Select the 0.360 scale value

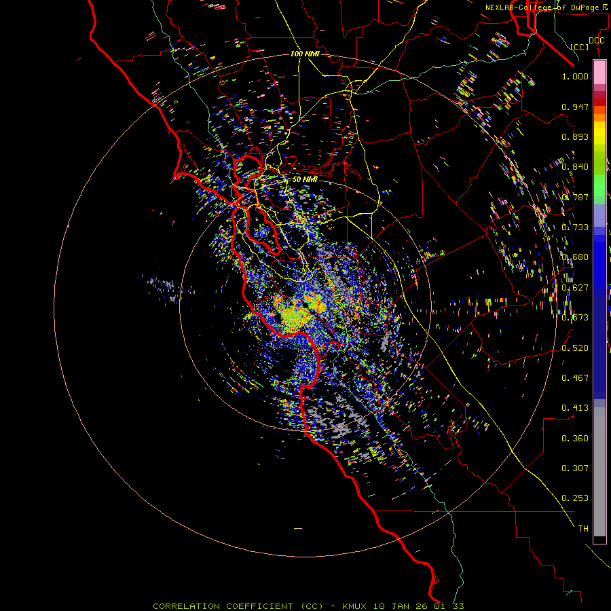point(575,438)
